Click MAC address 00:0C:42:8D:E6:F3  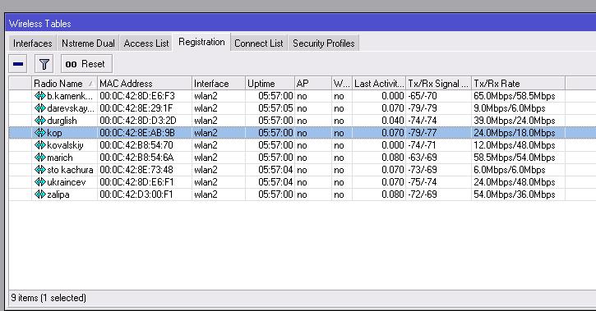click(x=137, y=96)
